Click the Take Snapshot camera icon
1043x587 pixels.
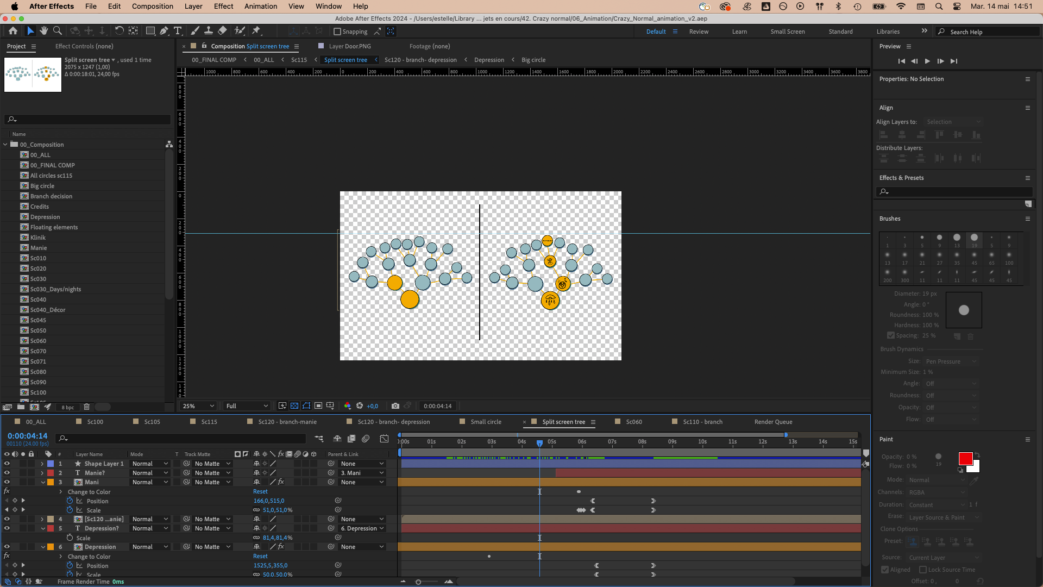tap(395, 406)
